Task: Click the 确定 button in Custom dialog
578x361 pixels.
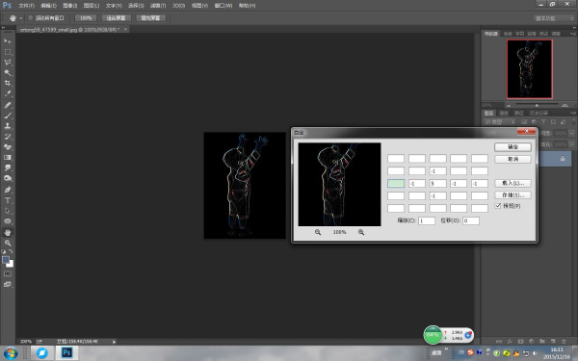Action: tap(512, 147)
